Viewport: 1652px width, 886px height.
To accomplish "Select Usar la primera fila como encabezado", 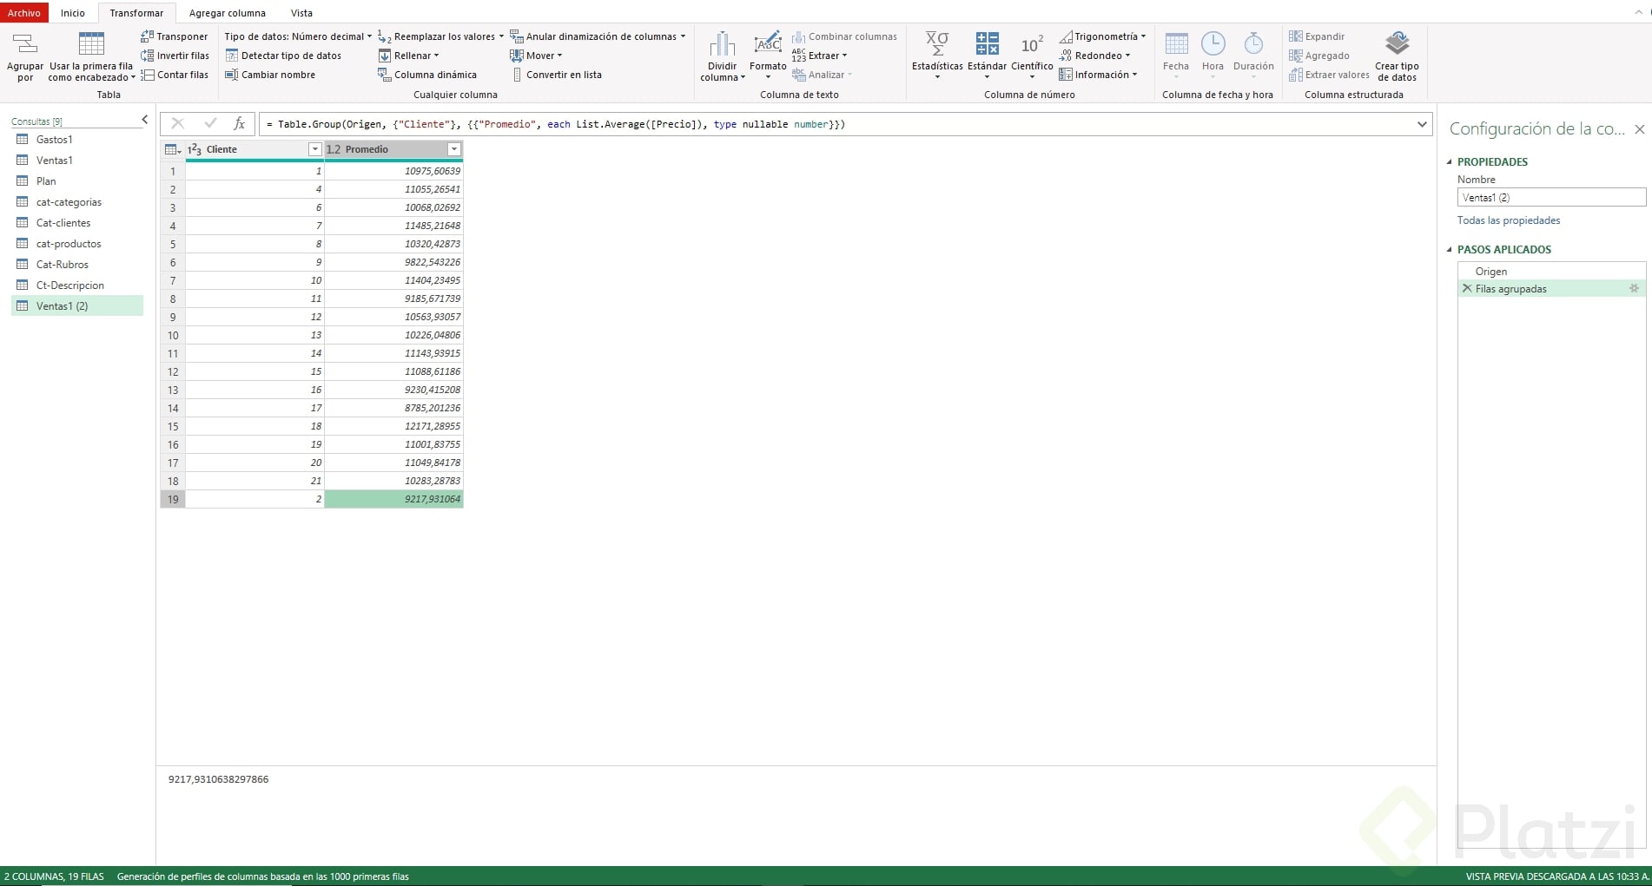I will pos(91,57).
